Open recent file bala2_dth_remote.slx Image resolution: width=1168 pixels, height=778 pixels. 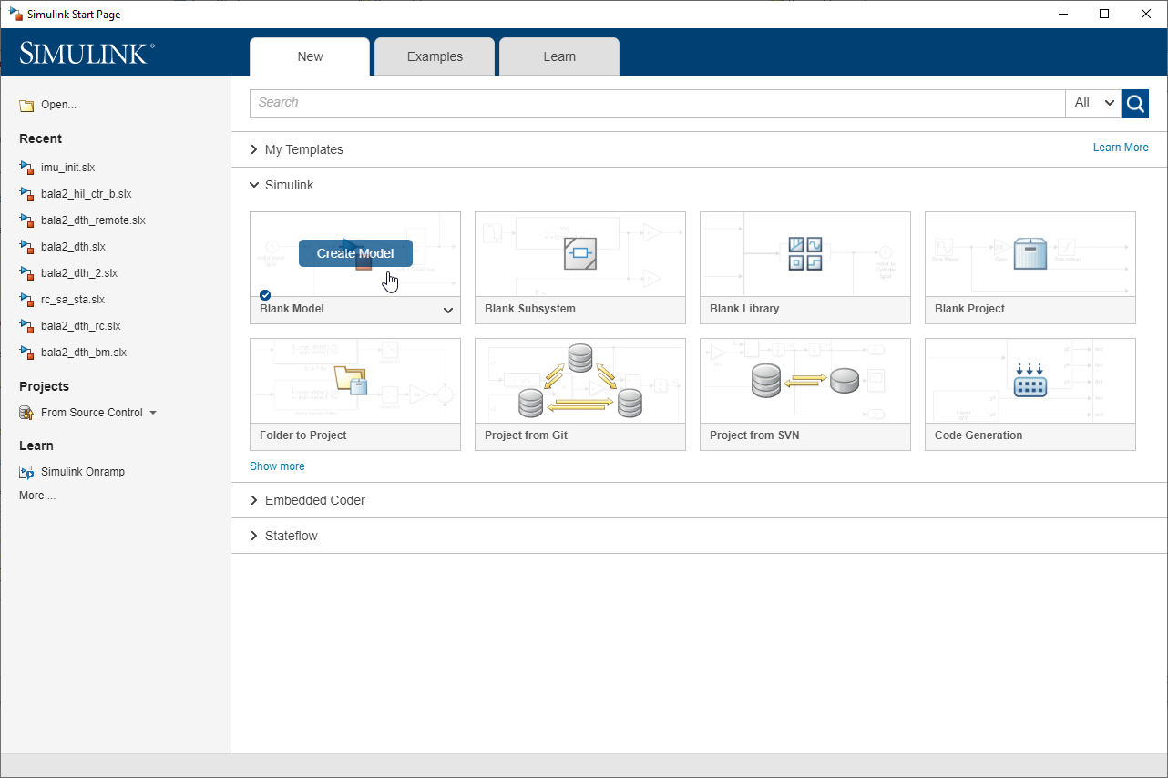coord(93,220)
